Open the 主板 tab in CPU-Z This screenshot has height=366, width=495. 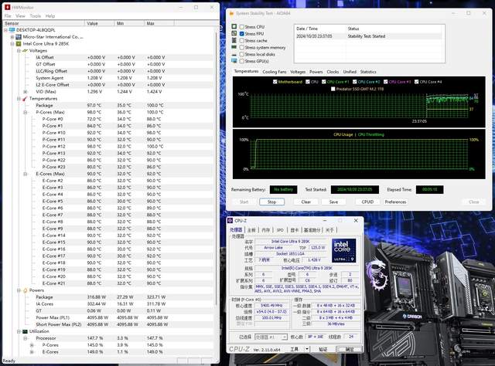(251, 230)
